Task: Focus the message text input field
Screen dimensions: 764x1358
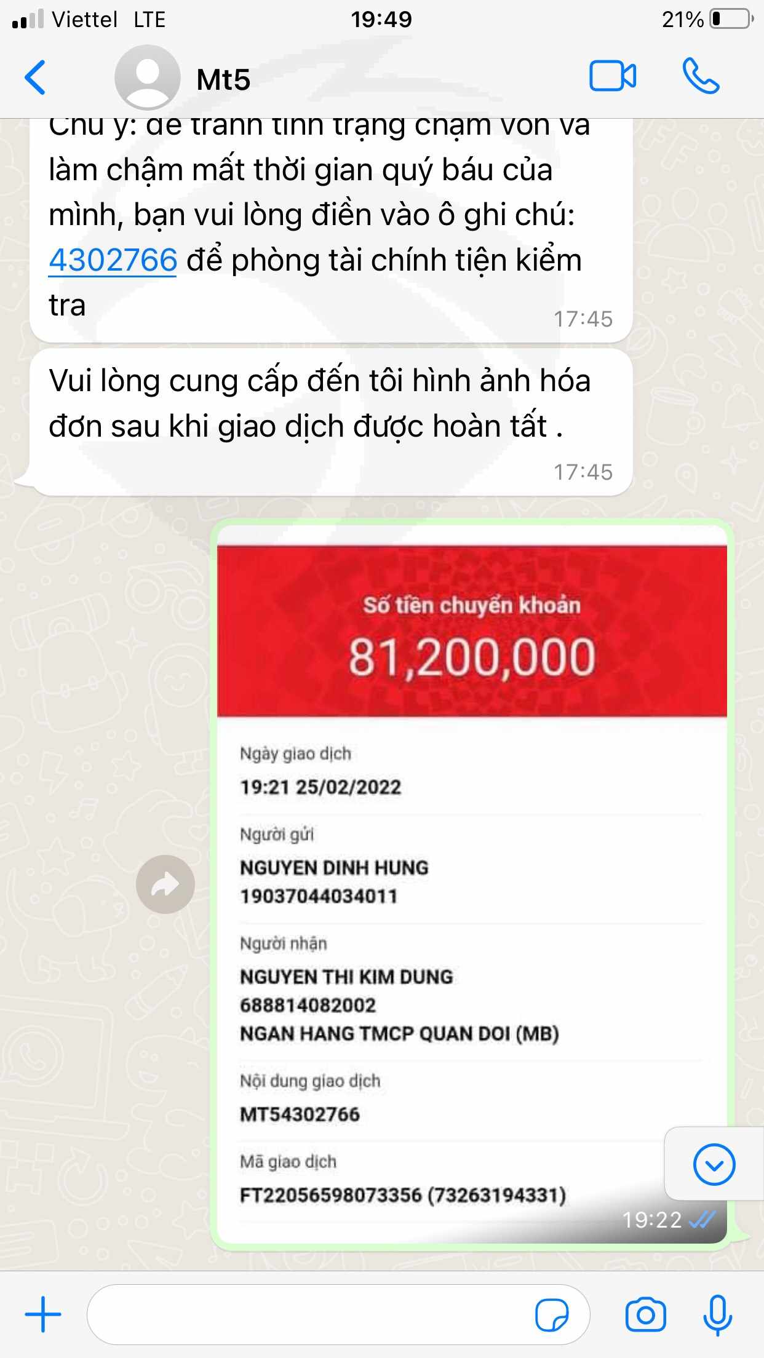Action: point(338,1315)
